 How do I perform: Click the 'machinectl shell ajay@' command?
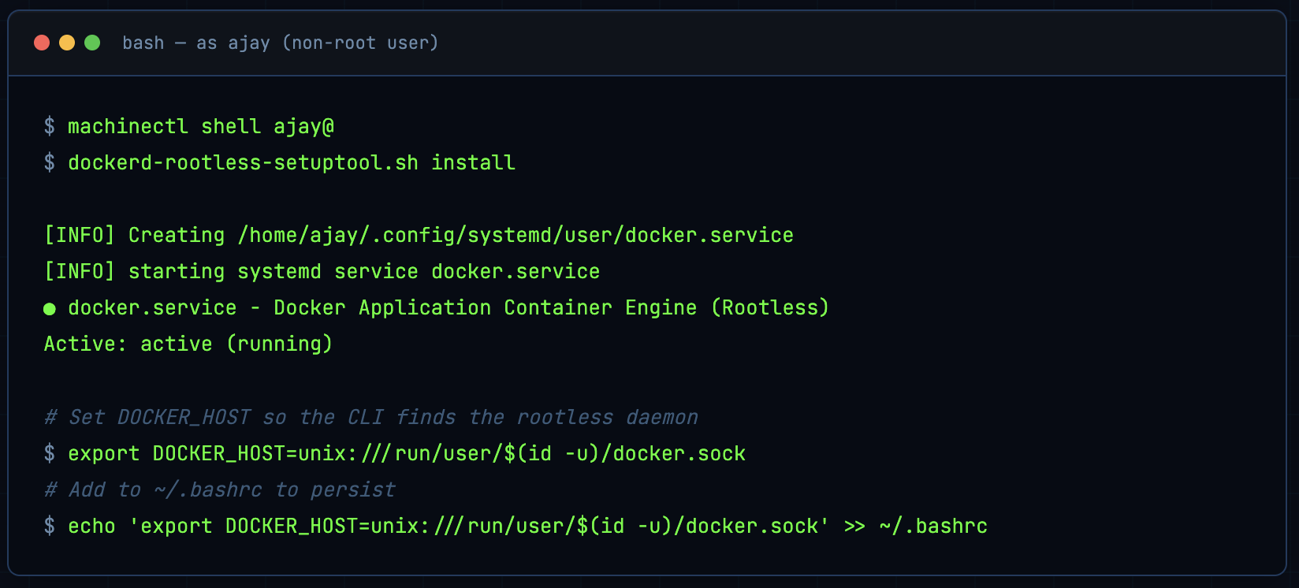click(201, 126)
